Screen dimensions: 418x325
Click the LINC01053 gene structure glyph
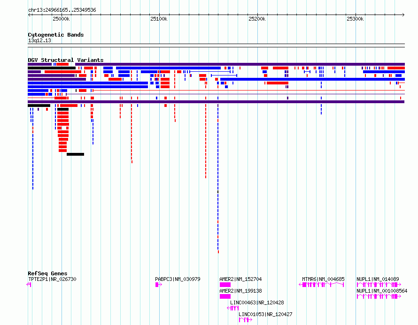click(x=246, y=320)
